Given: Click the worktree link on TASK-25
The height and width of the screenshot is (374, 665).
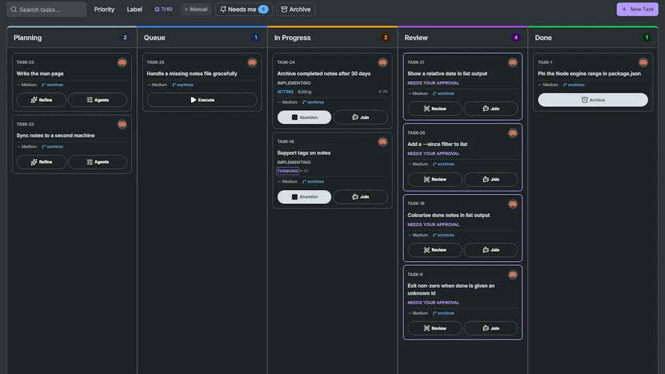Looking at the screenshot, I should tap(183, 85).
